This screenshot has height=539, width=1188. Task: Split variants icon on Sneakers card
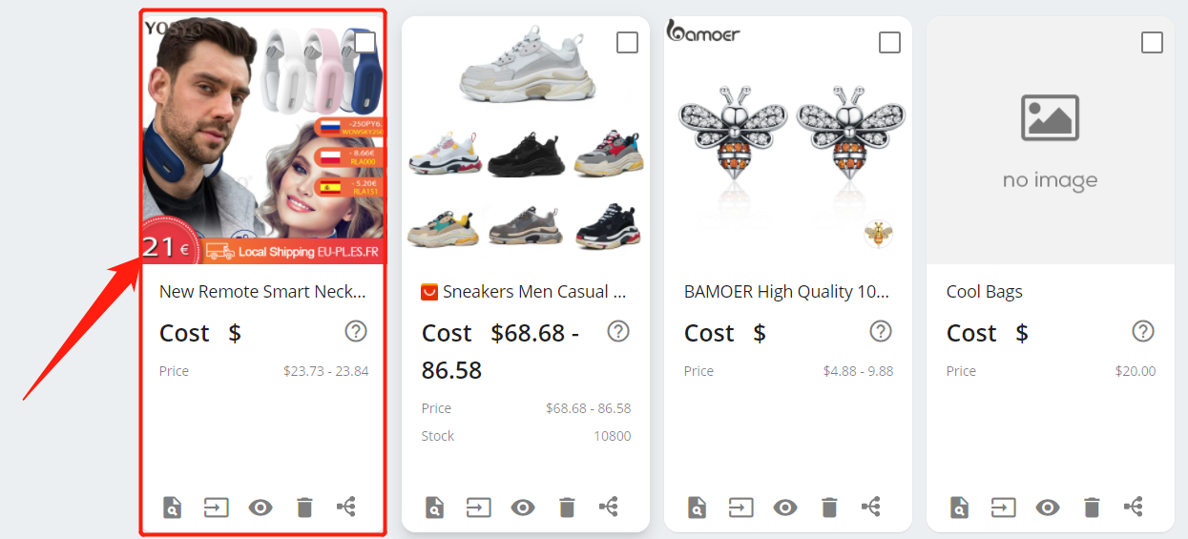pos(609,508)
